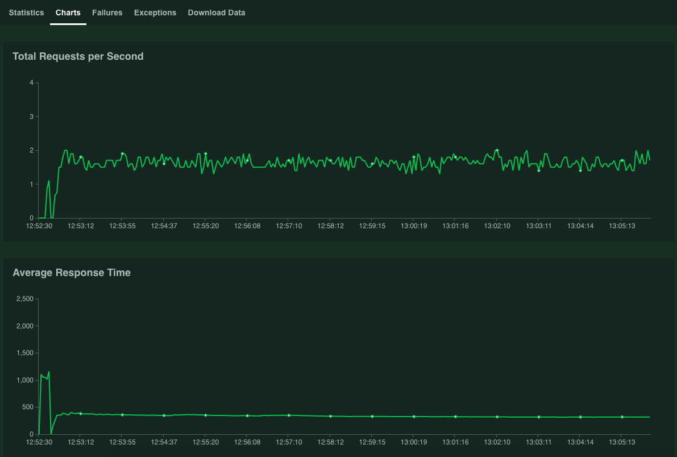677x457 pixels.
Task: Click the flat green response time line near 13:00:19
Action: coord(414,416)
